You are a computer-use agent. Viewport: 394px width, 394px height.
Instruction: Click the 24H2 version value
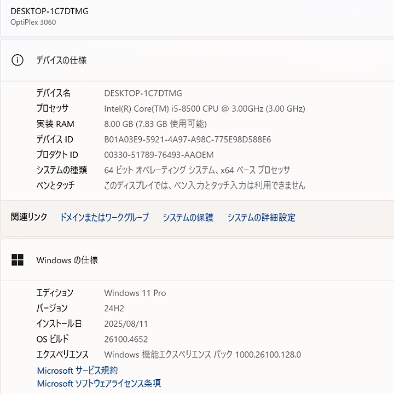coord(115,309)
